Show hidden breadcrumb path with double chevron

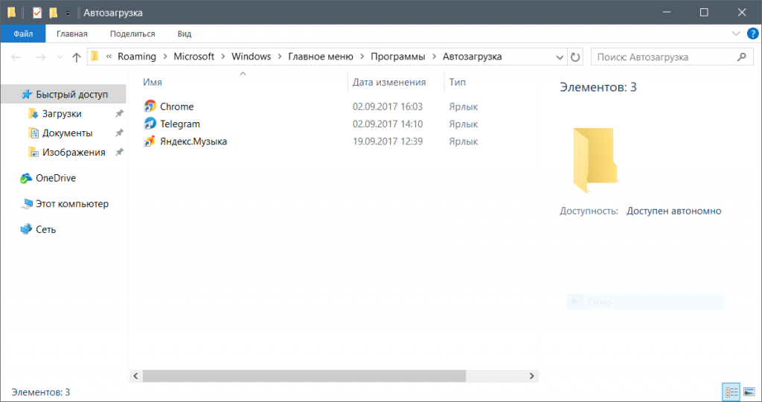click(x=109, y=57)
